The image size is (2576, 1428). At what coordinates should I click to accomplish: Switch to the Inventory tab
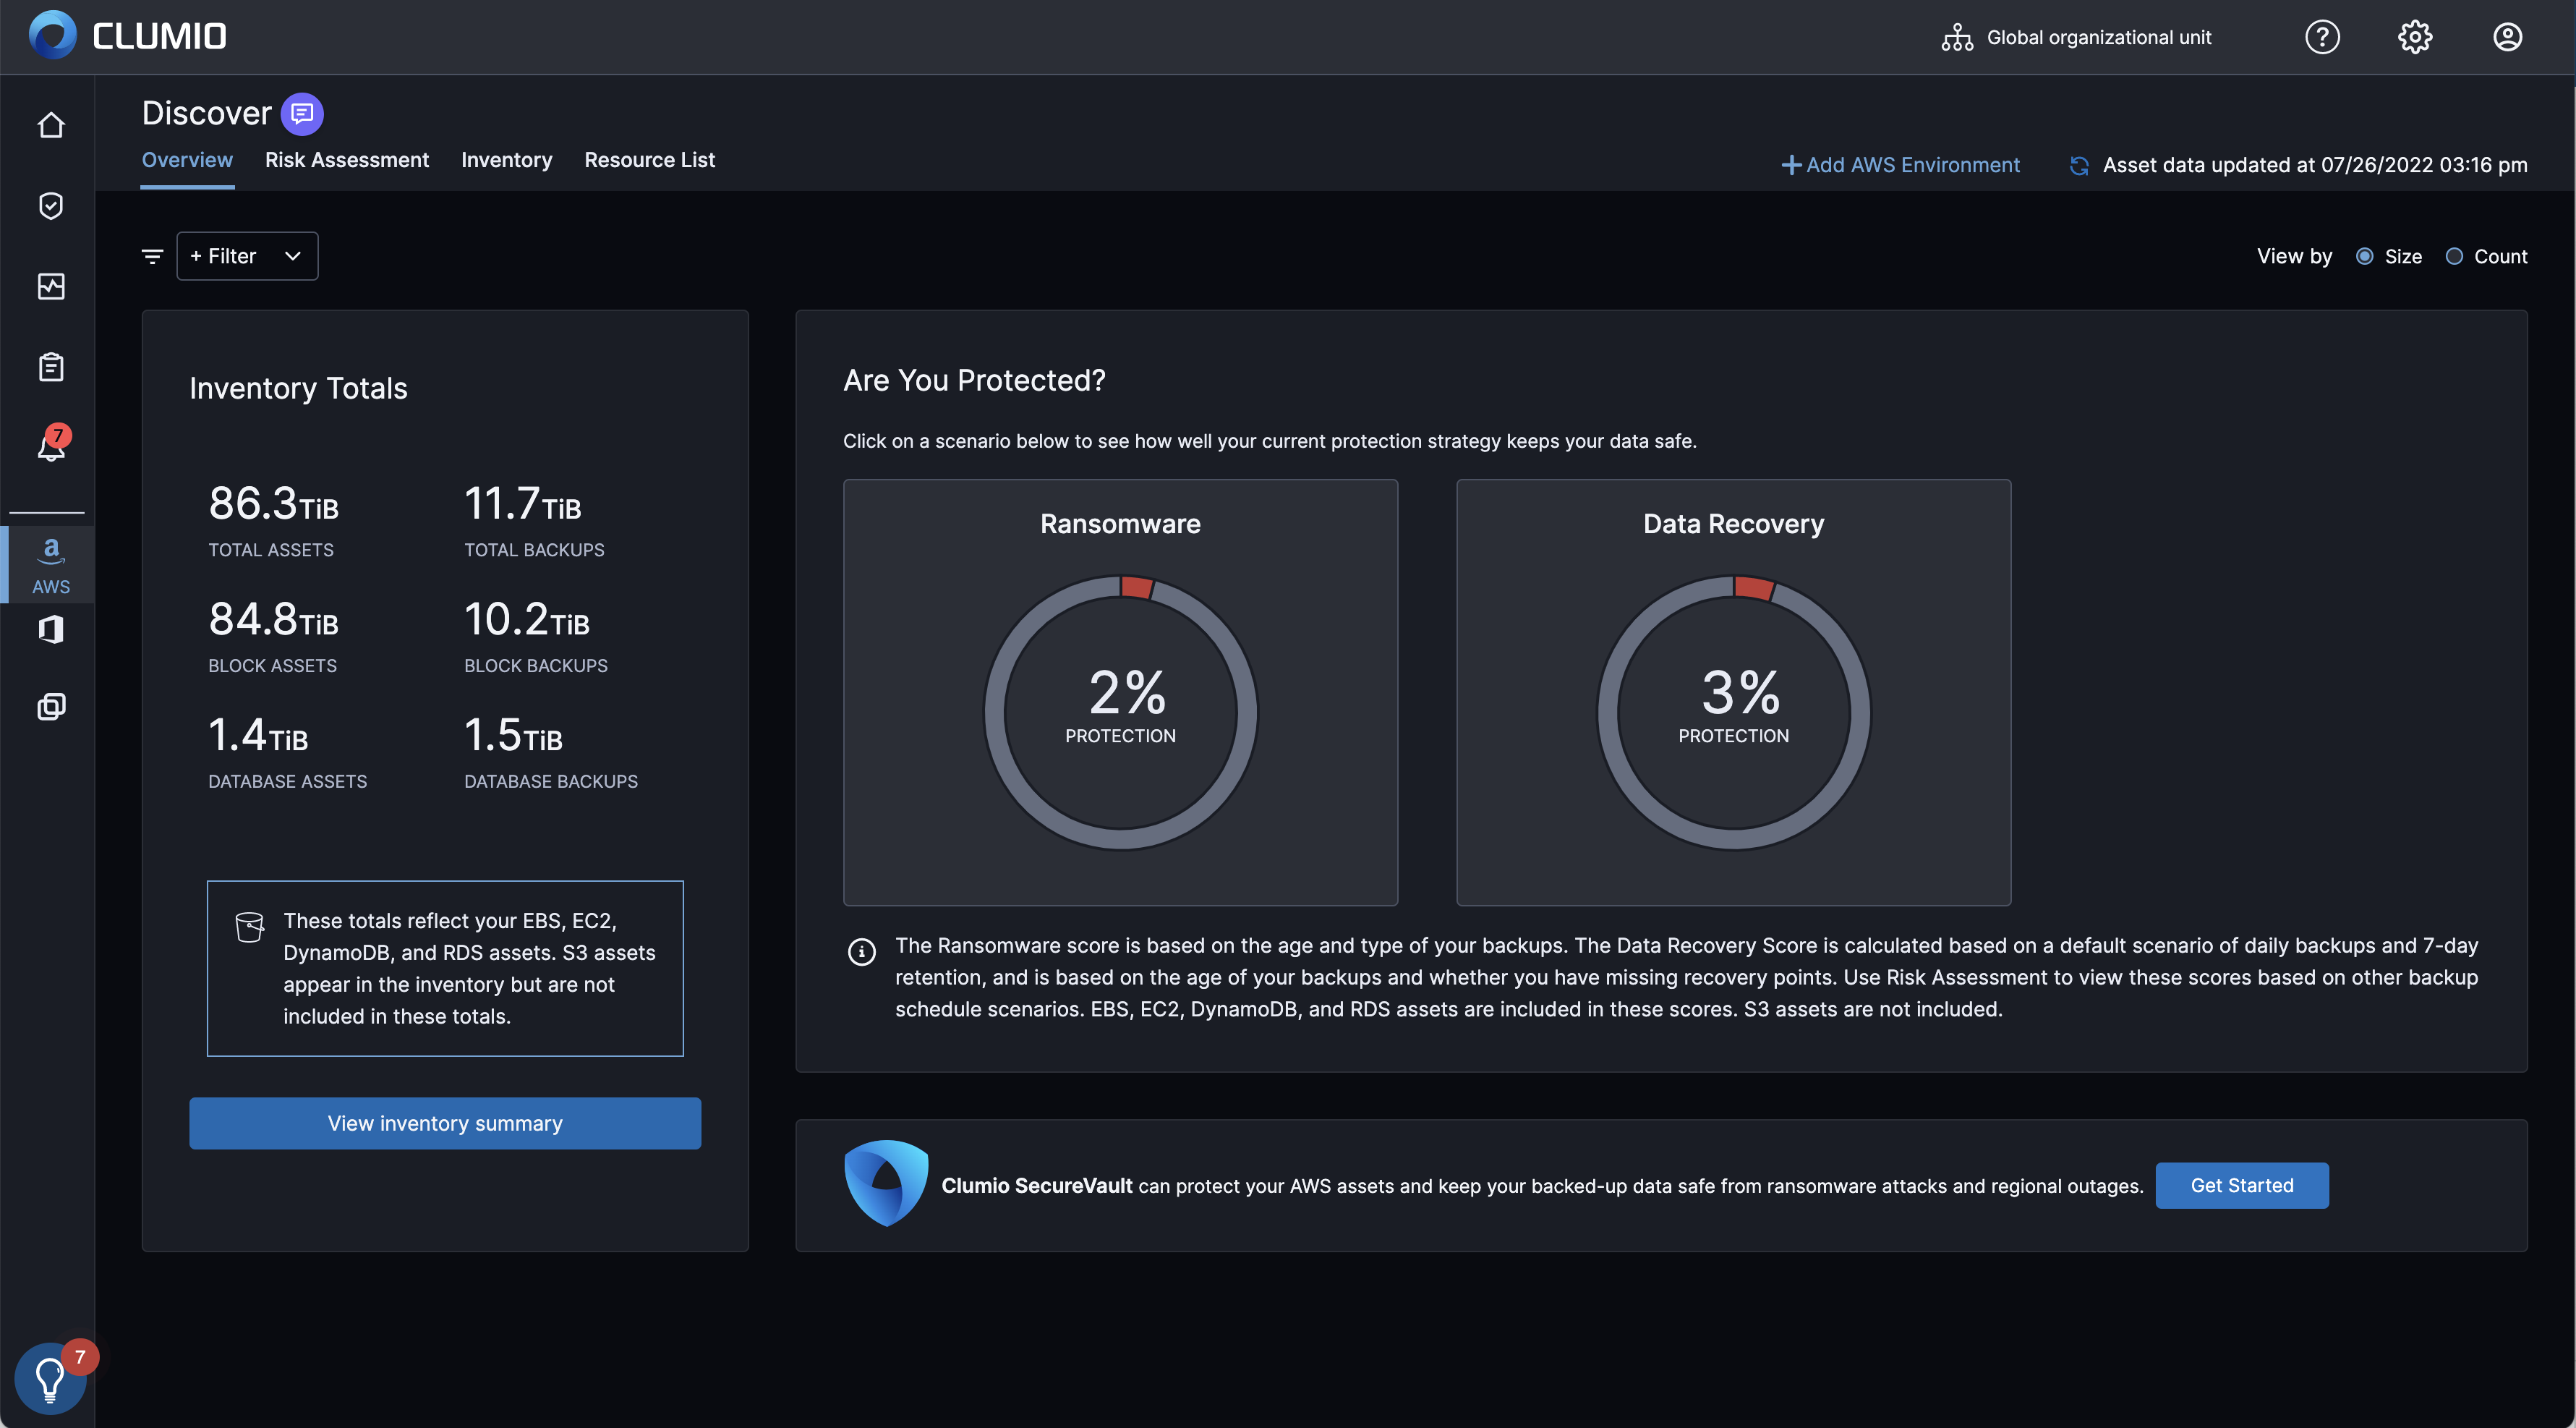pyautogui.click(x=507, y=160)
